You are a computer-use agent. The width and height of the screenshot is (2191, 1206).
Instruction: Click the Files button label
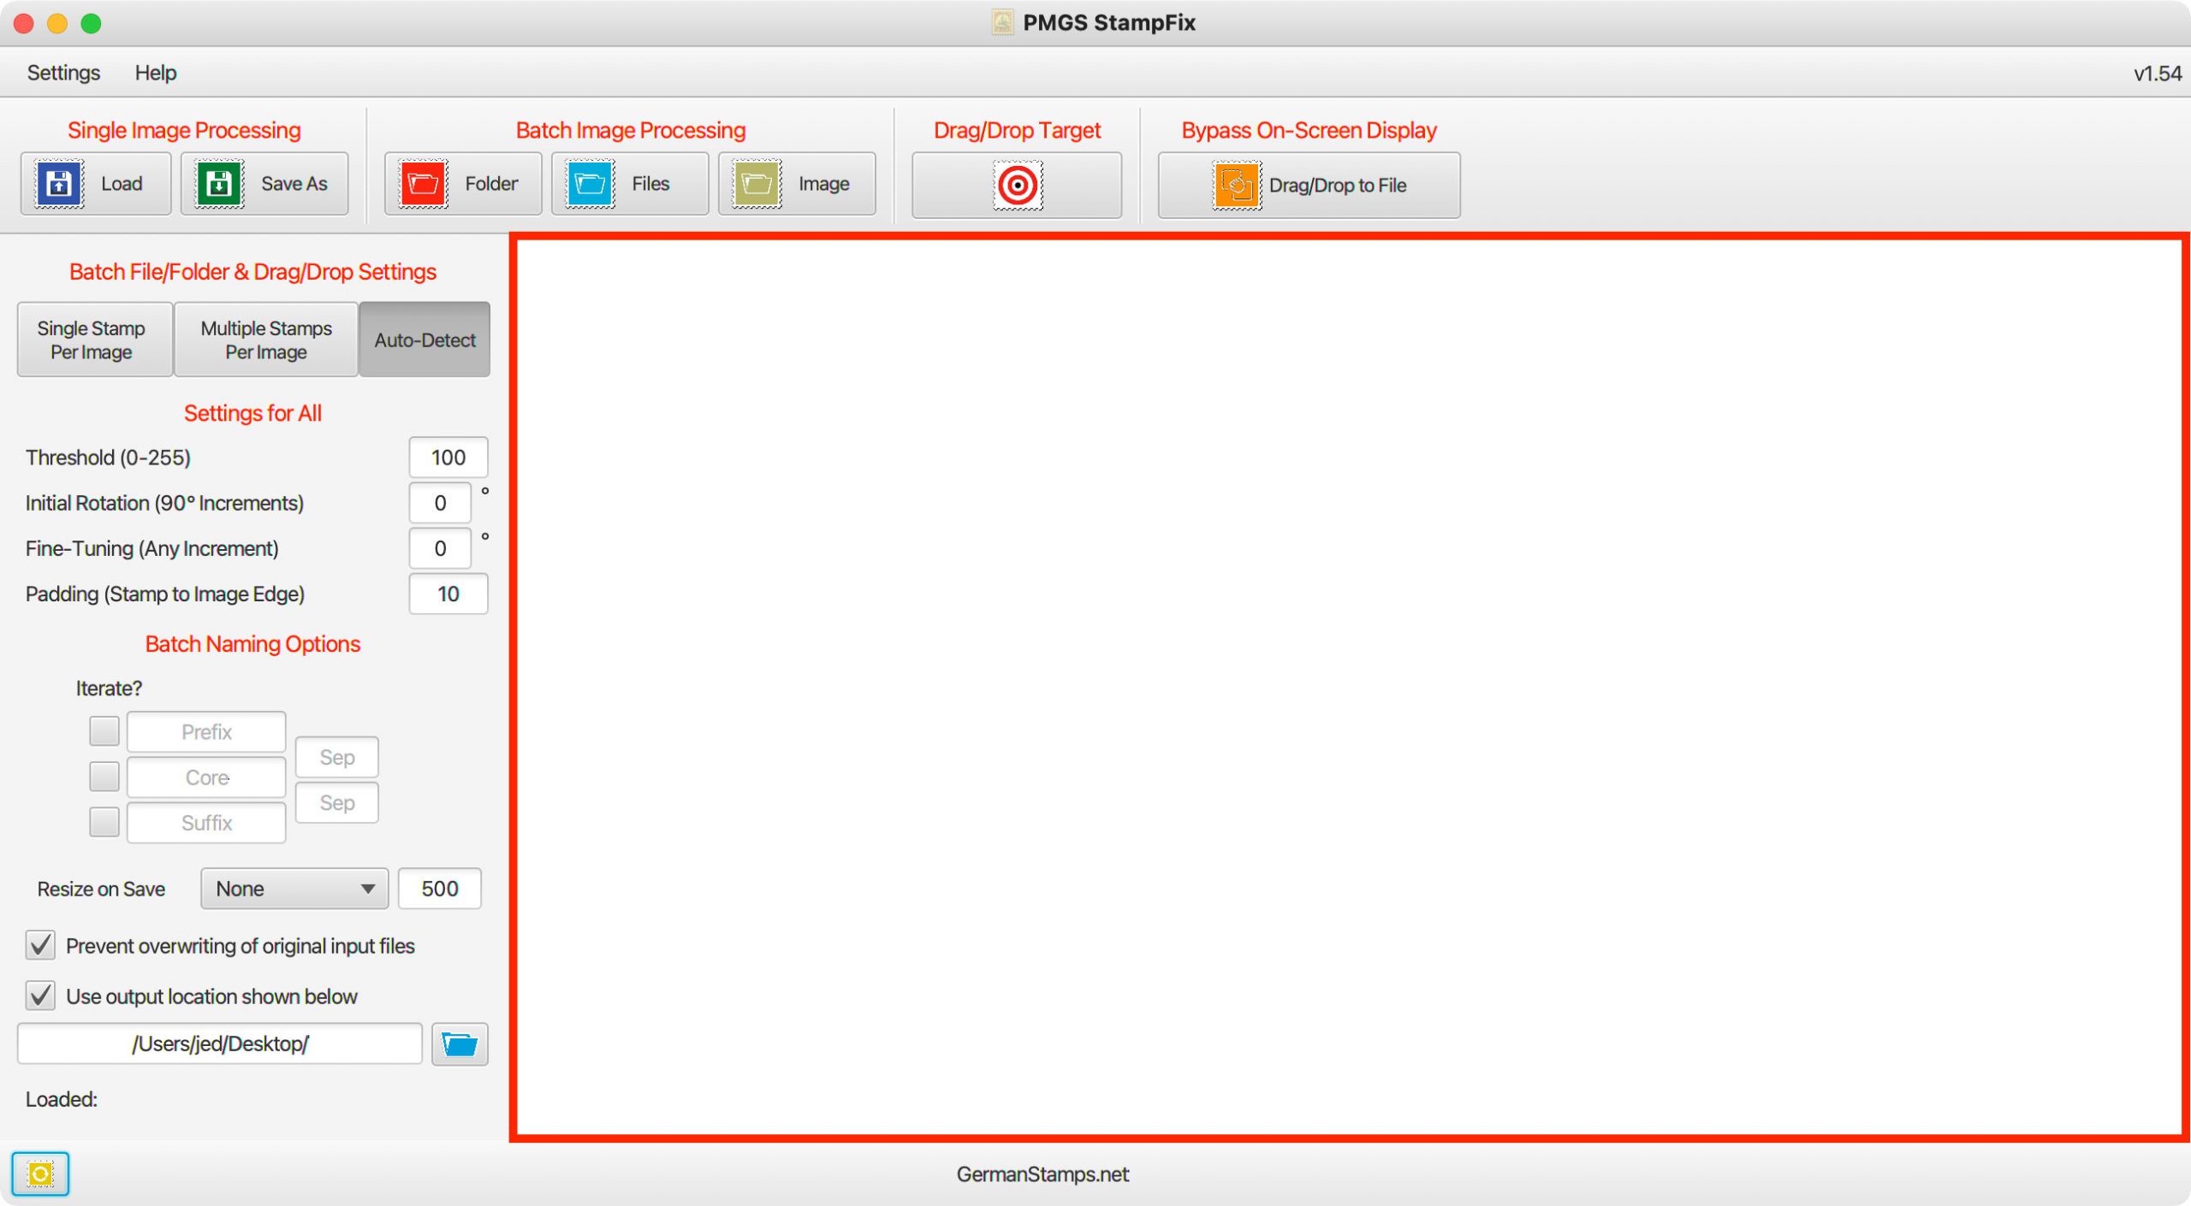(x=650, y=184)
